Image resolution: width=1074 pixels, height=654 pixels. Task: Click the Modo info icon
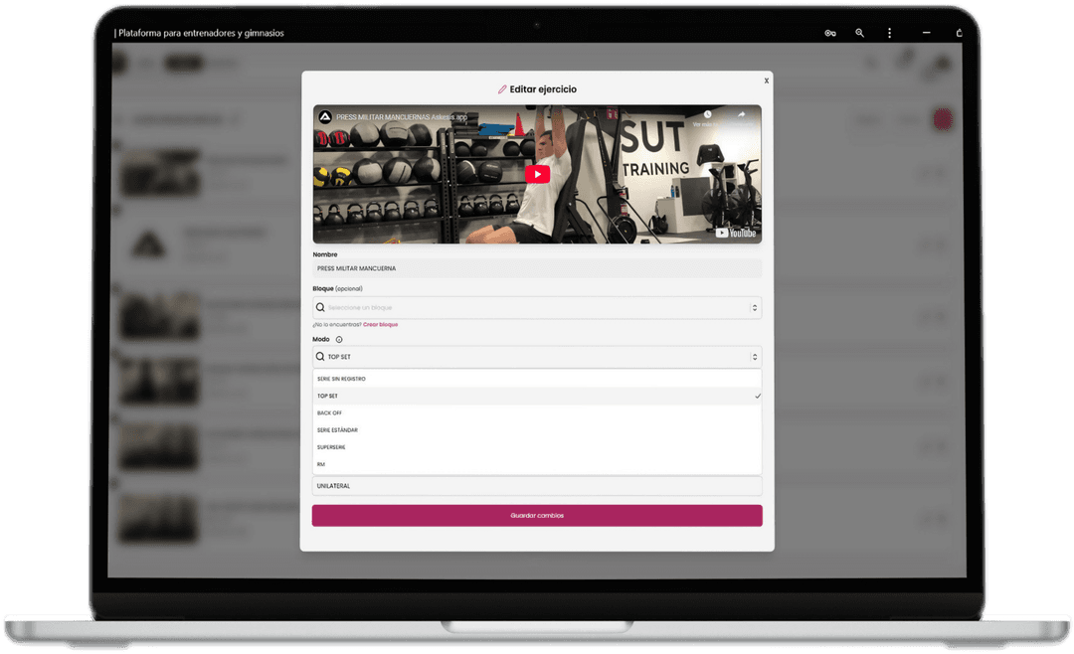[x=339, y=340]
